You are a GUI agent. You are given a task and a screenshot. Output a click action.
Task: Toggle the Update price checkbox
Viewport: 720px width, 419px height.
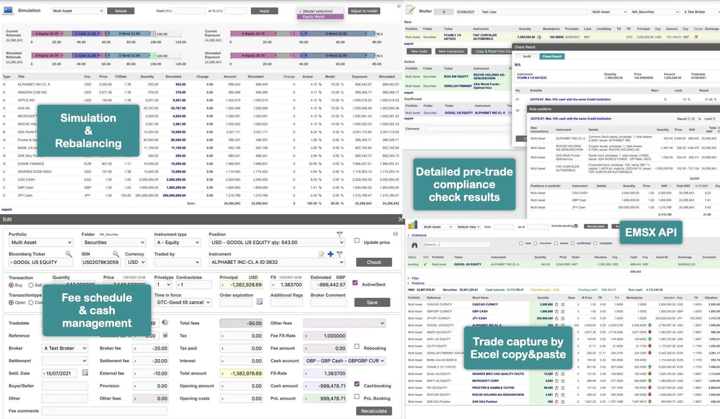click(357, 241)
